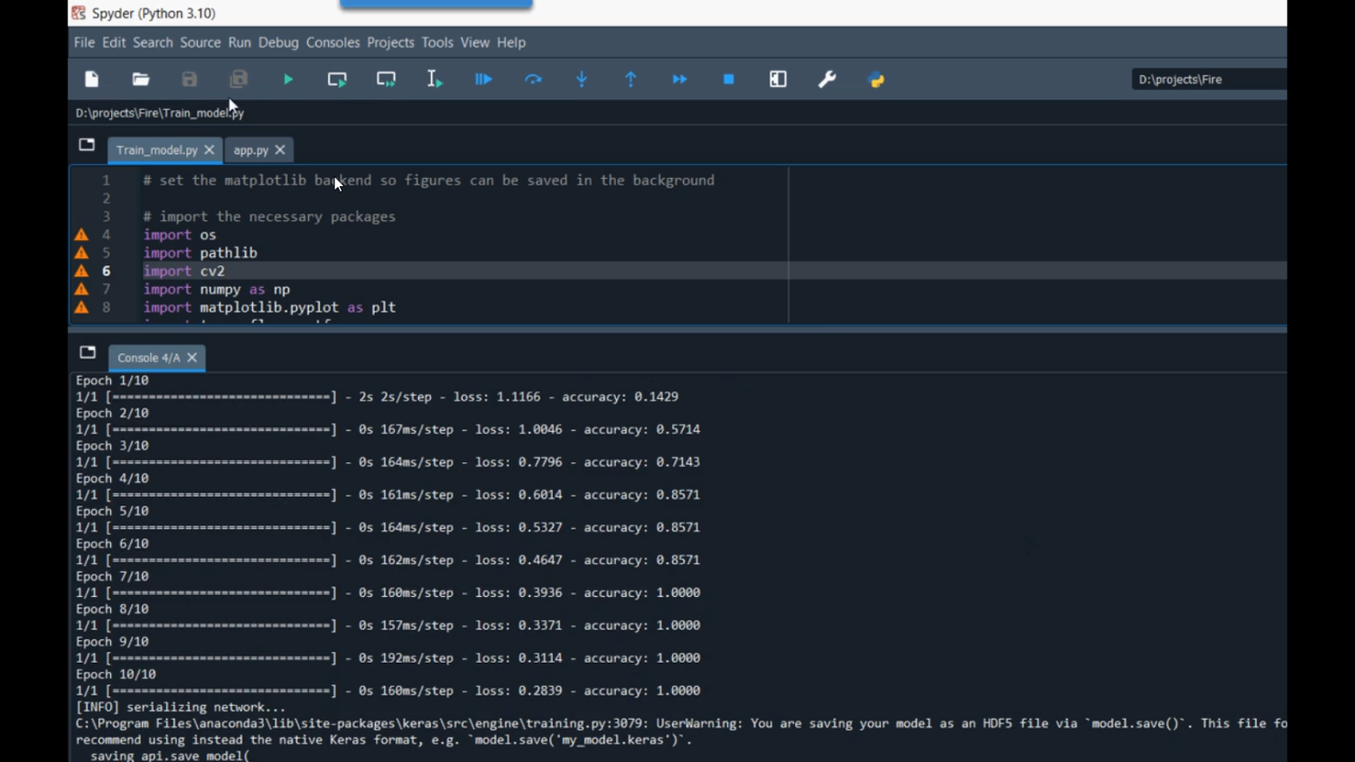Open the console browse tabs button

(x=88, y=352)
